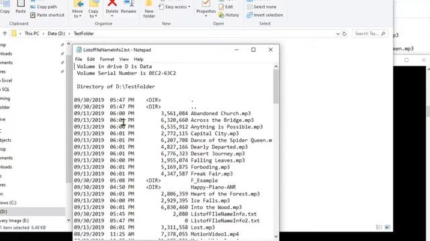
Task: Click the Notepad vertical scrollbar thumb
Action: (x=276, y=86)
